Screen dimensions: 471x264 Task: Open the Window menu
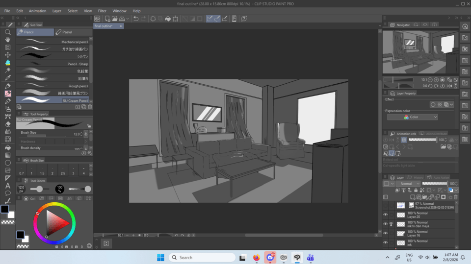pyautogui.click(x=119, y=11)
